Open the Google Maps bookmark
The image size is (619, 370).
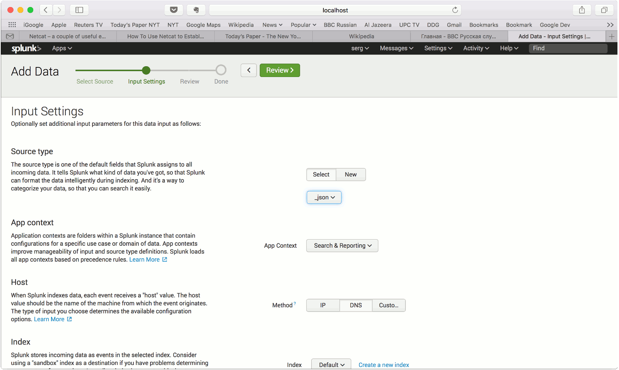pos(203,25)
